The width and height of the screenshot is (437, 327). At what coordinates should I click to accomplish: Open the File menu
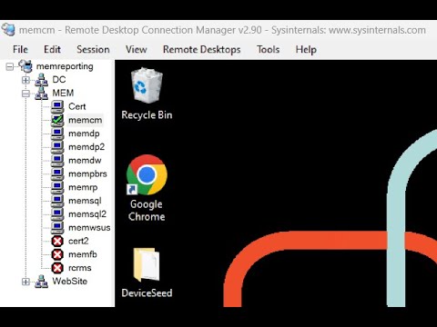20,49
